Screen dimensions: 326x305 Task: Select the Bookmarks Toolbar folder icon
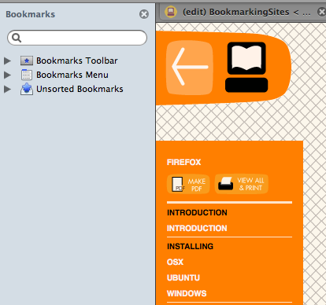point(27,61)
